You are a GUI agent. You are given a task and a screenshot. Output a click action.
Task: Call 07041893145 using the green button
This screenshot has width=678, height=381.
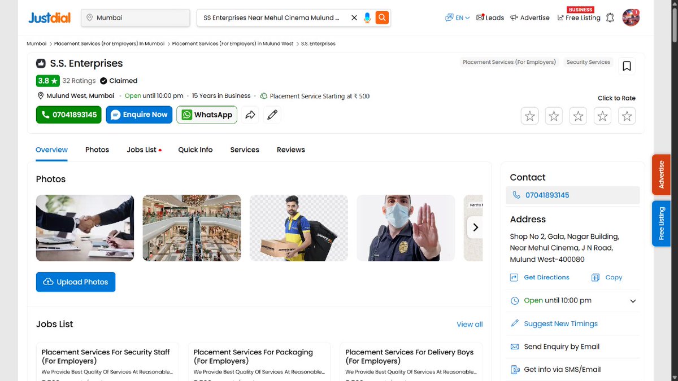click(69, 115)
